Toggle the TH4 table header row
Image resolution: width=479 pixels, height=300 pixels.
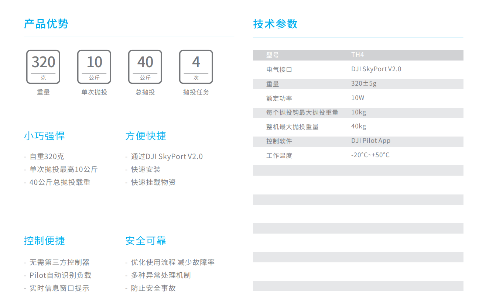click(358, 55)
